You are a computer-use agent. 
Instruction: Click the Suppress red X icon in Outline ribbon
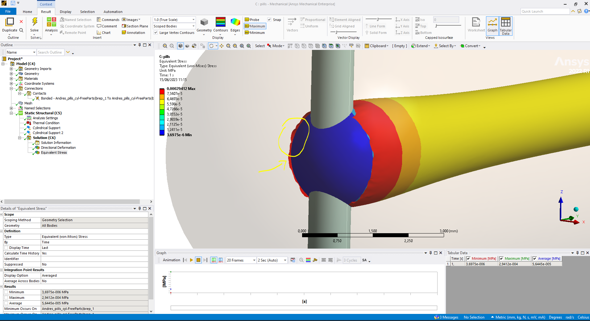tap(21, 22)
